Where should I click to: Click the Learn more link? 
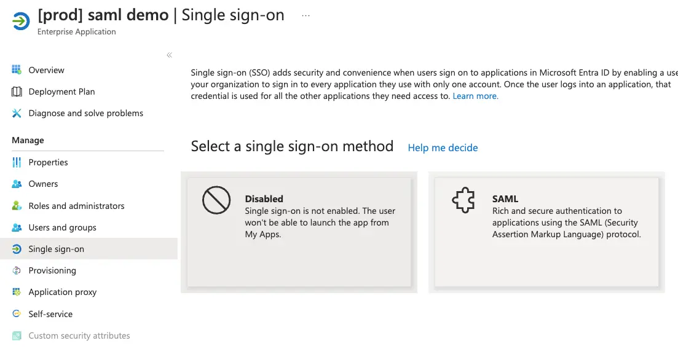pyautogui.click(x=475, y=96)
